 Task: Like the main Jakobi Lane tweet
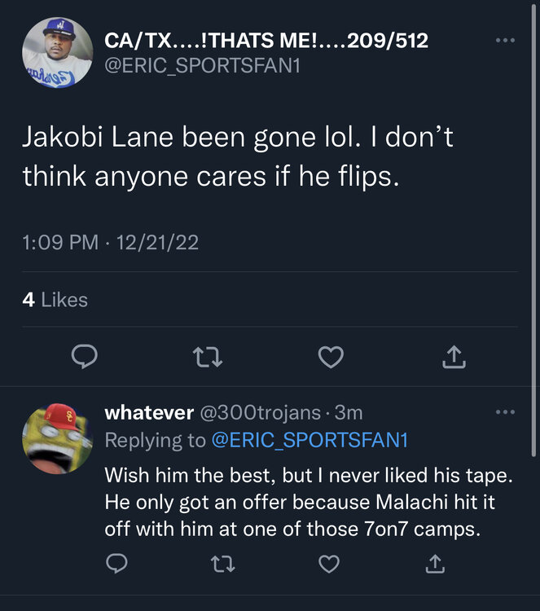click(x=330, y=356)
